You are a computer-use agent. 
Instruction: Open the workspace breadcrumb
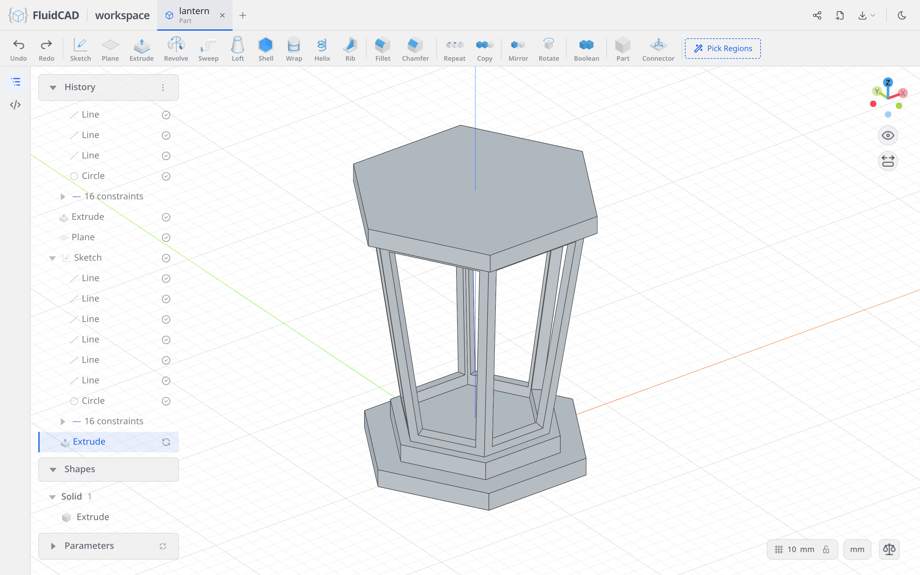[x=122, y=15]
